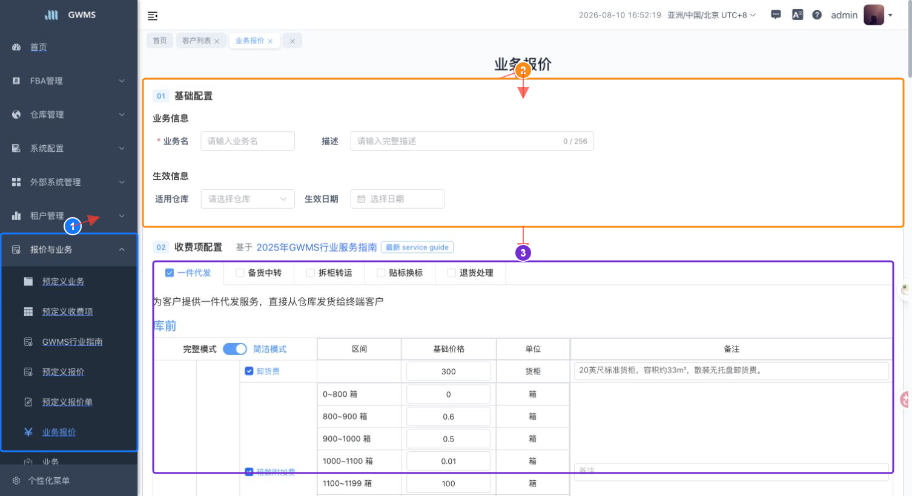Click the 最新 service guide badge
Screen dimensions: 912x496
coord(417,247)
